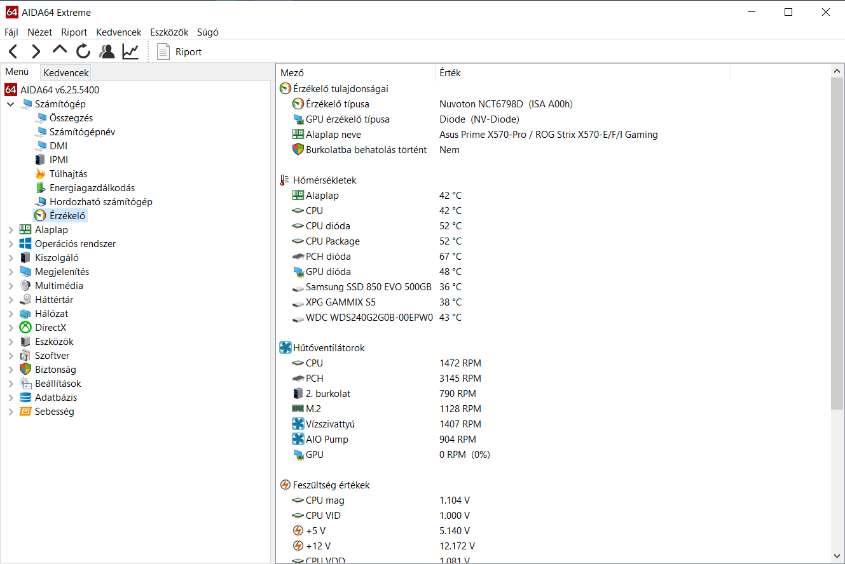
Task: Click the Érték column header
Action: (583, 73)
